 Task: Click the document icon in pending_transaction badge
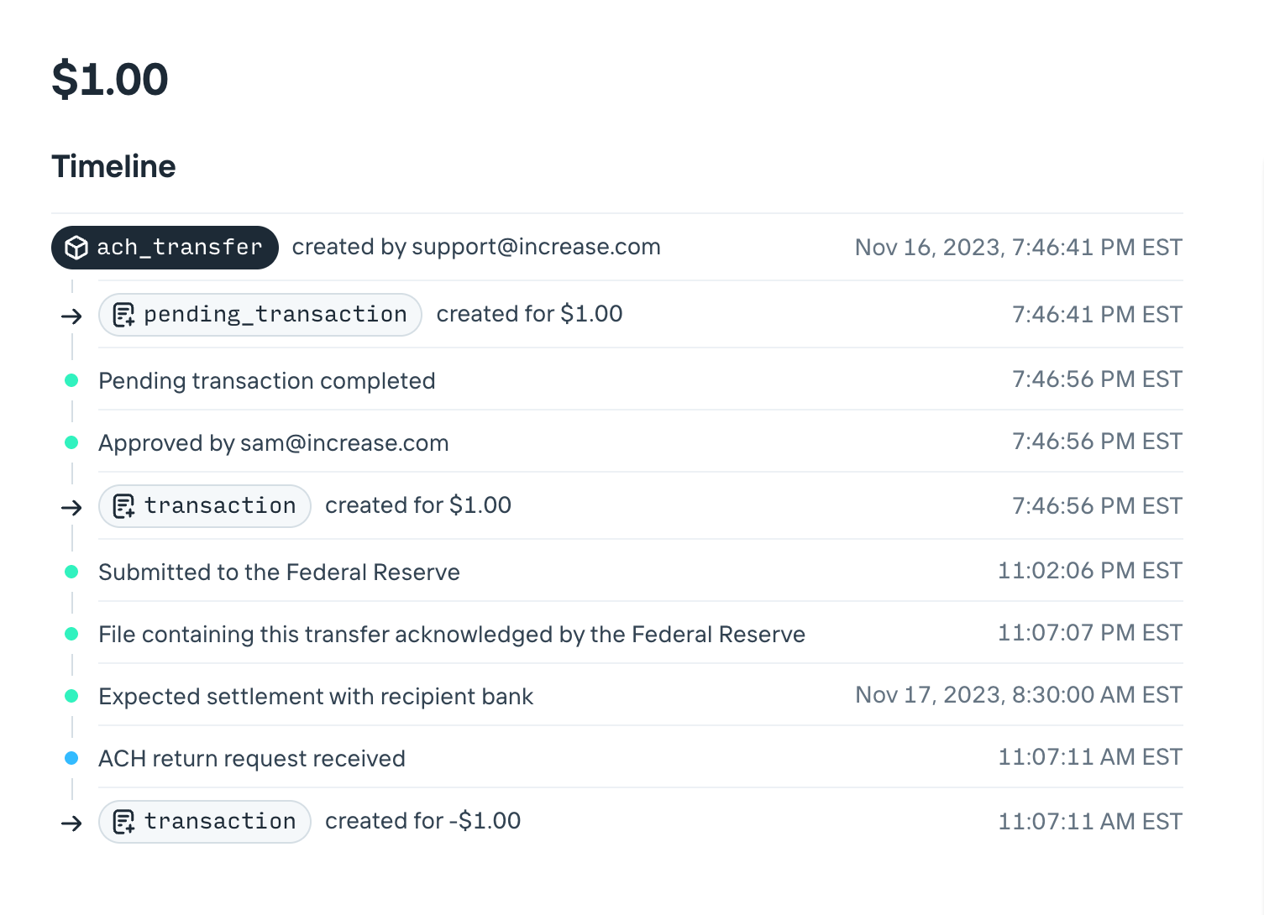click(123, 315)
